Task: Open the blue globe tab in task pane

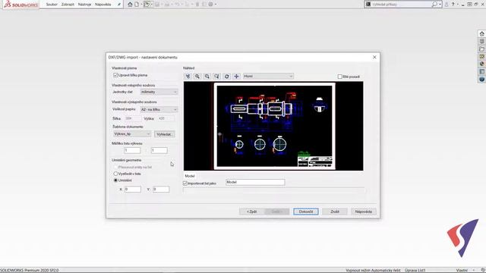Action: [481, 79]
